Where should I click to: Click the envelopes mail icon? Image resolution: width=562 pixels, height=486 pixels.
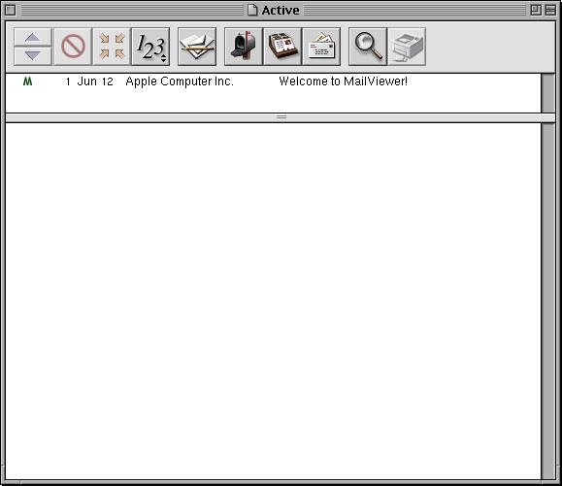(321, 47)
